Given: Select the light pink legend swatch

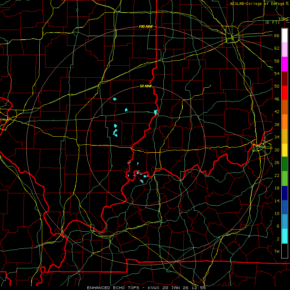Looking at the screenshot, I should point(285,49).
